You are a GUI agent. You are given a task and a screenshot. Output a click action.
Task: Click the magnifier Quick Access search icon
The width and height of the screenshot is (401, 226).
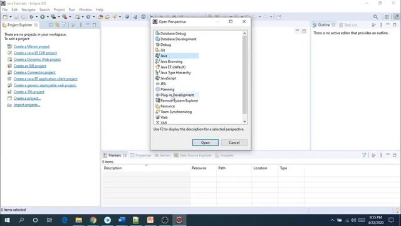coord(375,17)
